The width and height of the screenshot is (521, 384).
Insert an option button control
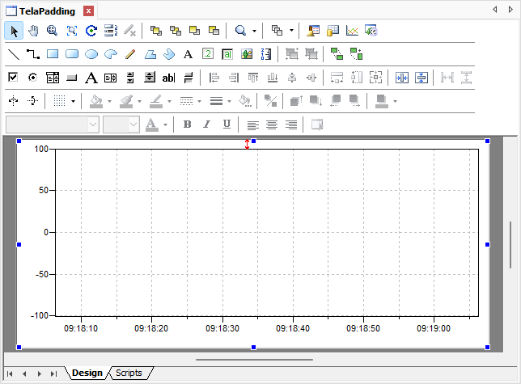click(x=33, y=78)
